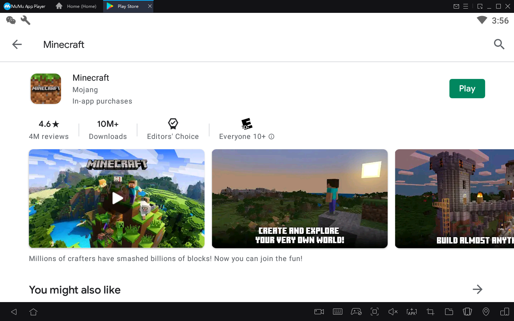The width and height of the screenshot is (514, 321).
Task: Click the Millions of crafters description text
Action: [x=166, y=259]
